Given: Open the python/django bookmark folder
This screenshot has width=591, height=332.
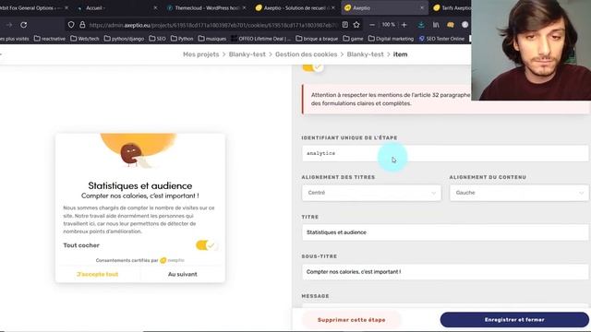Looking at the screenshot, I should 124,39.
